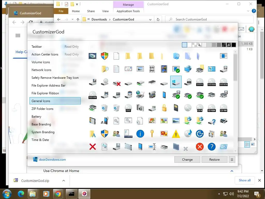Select the globe network computer icon
The width and height of the screenshot is (265, 199).
pyautogui.click(x=188, y=69)
